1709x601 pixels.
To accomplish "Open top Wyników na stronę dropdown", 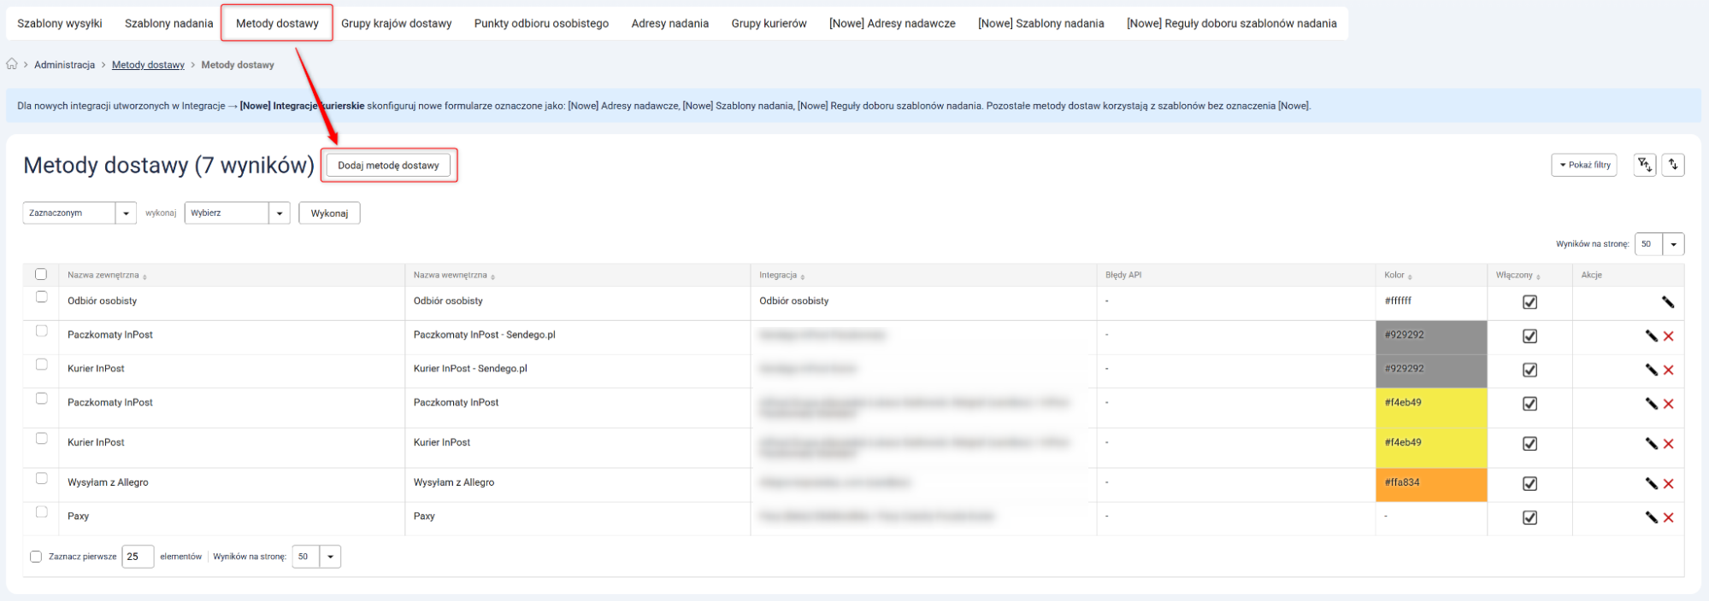I will pyautogui.click(x=1659, y=244).
